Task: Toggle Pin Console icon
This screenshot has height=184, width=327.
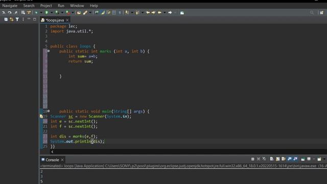Action: coord(303,159)
